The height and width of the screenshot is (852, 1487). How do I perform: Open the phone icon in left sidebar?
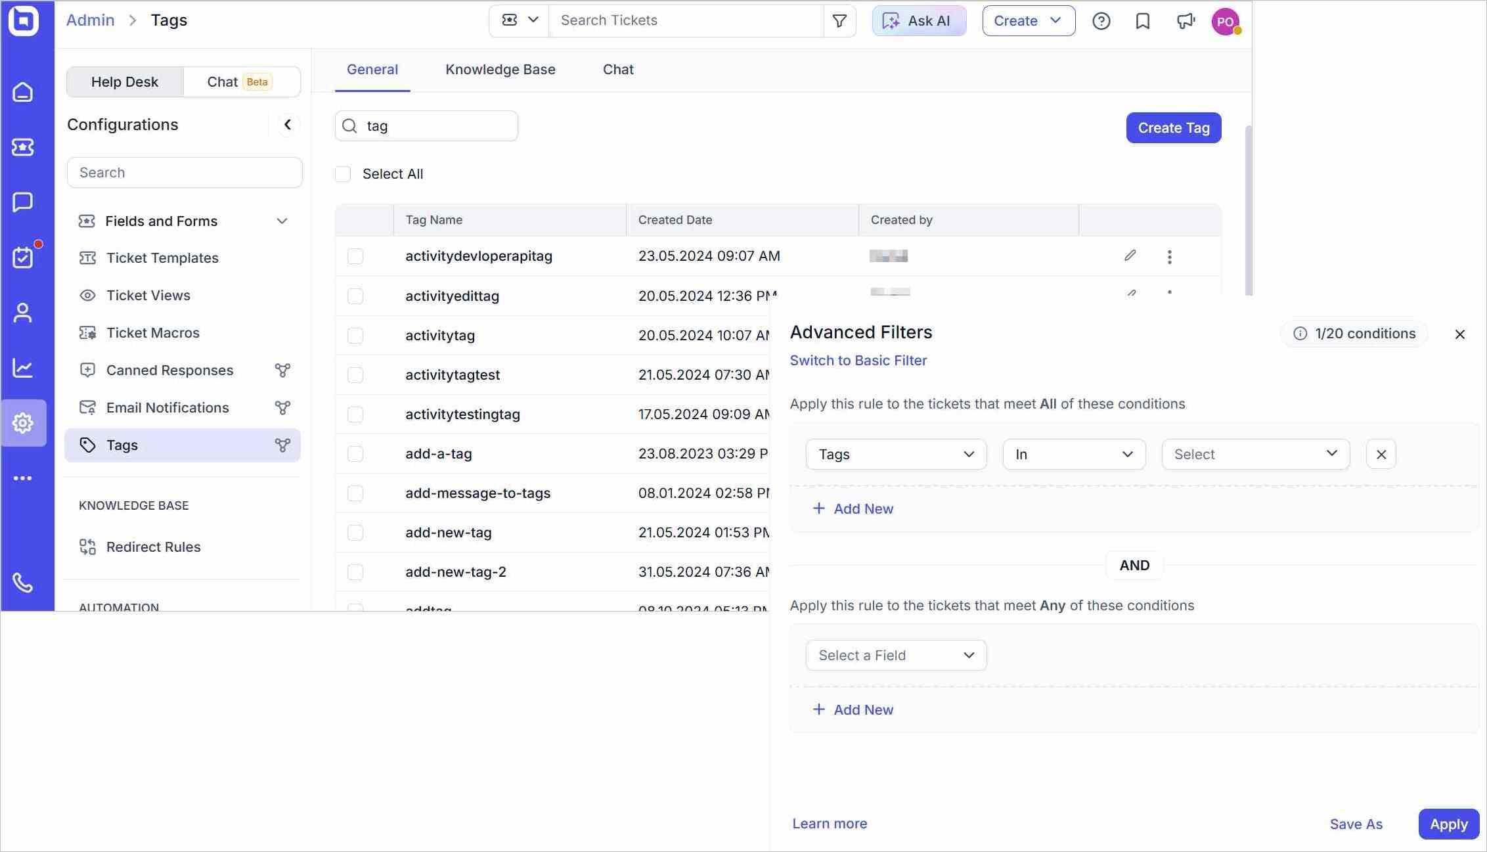click(x=23, y=583)
